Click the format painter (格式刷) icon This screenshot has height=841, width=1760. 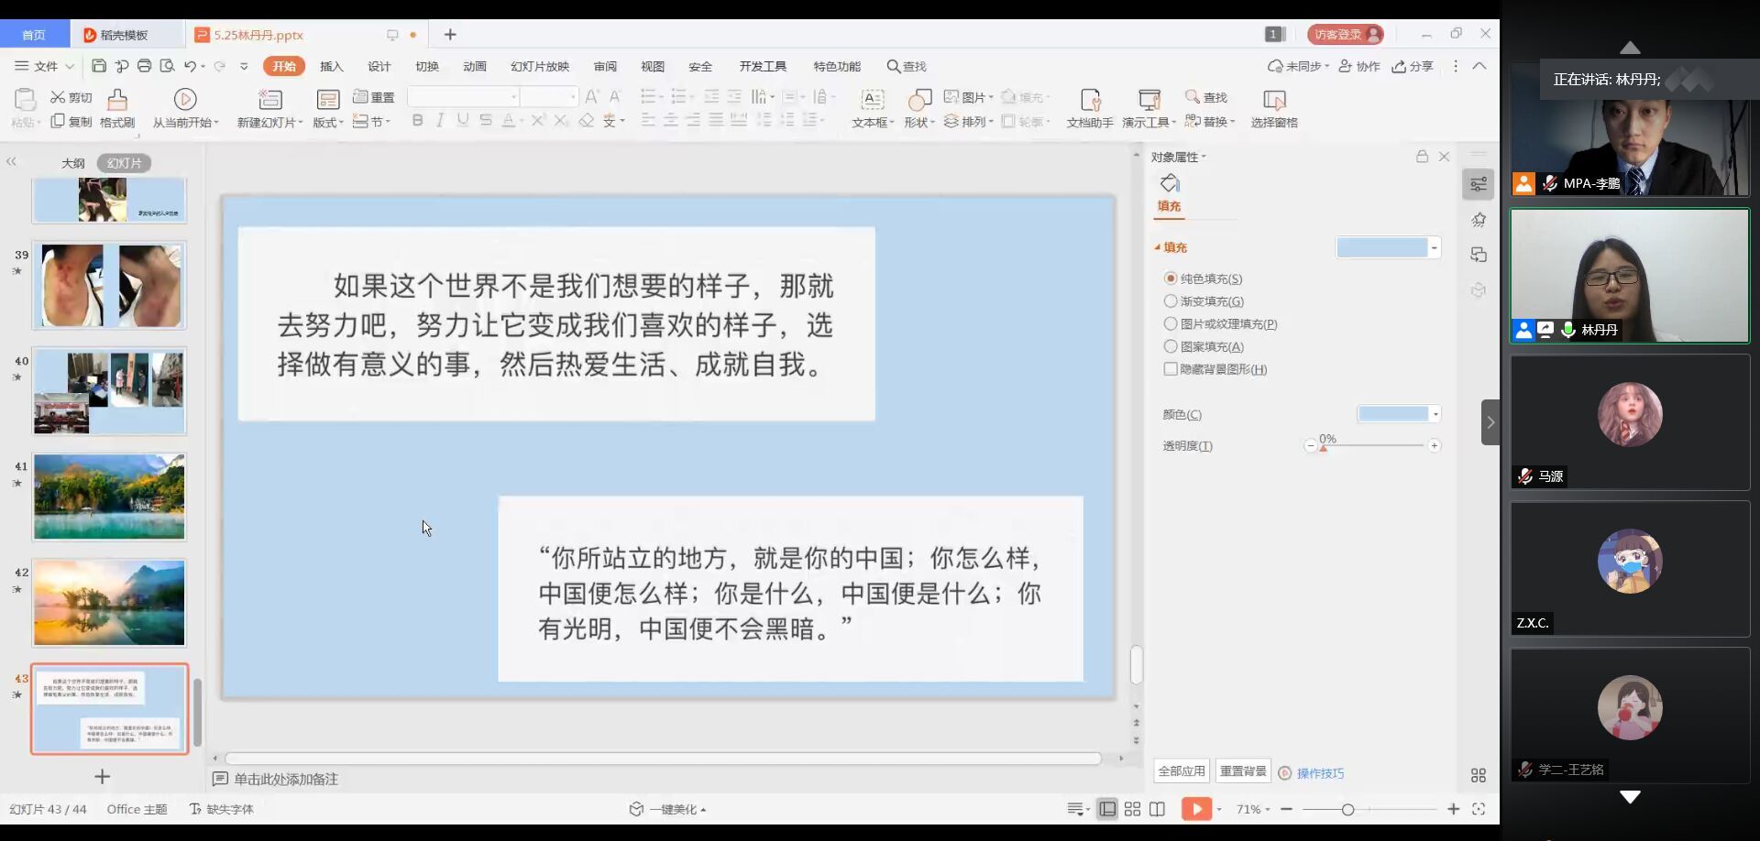click(117, 100)
